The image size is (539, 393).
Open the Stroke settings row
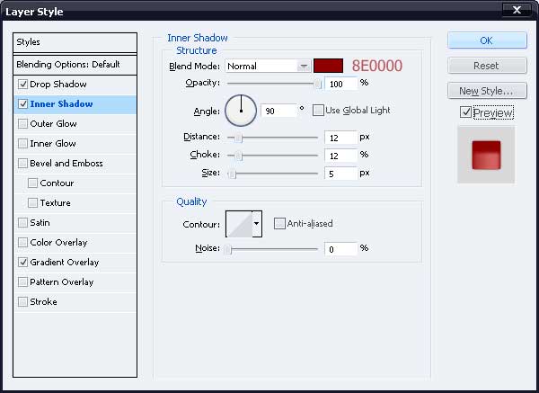tap(75, 301)
